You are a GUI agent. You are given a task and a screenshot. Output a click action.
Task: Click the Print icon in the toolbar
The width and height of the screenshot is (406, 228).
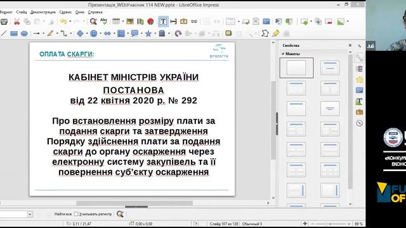pyautogui.click(x=4, y=22)
